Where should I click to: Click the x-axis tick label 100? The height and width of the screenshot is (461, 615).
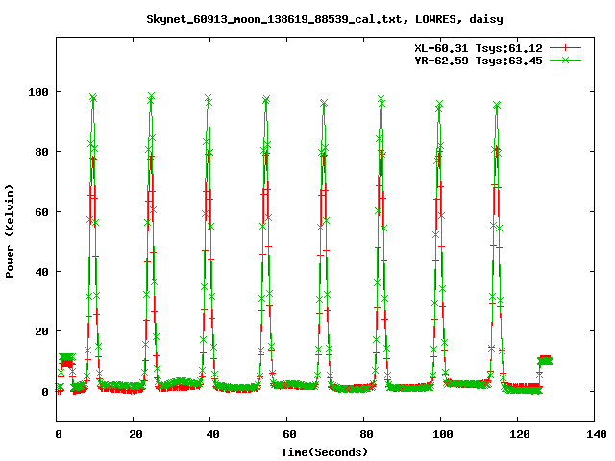click(442, 434)
